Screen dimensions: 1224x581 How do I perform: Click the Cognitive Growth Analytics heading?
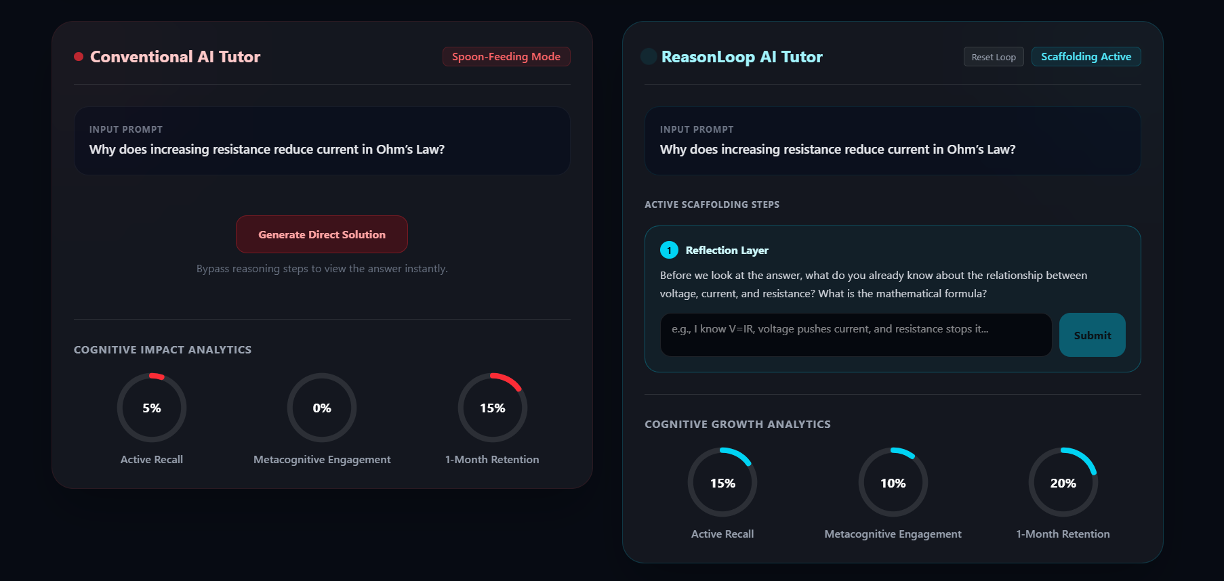pos(737,425)
